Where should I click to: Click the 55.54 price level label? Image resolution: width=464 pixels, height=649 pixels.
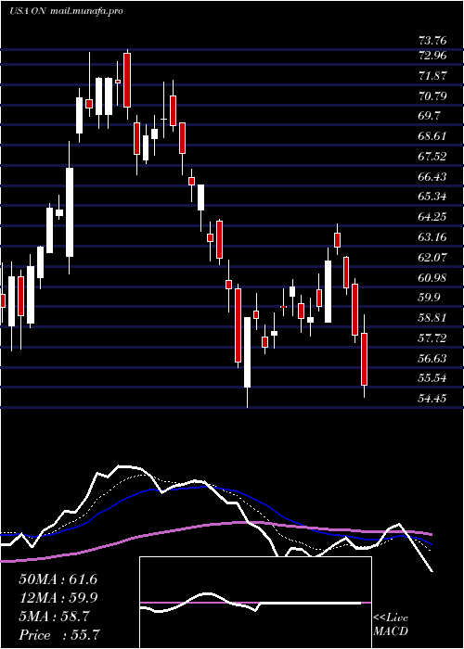point(433,378)
